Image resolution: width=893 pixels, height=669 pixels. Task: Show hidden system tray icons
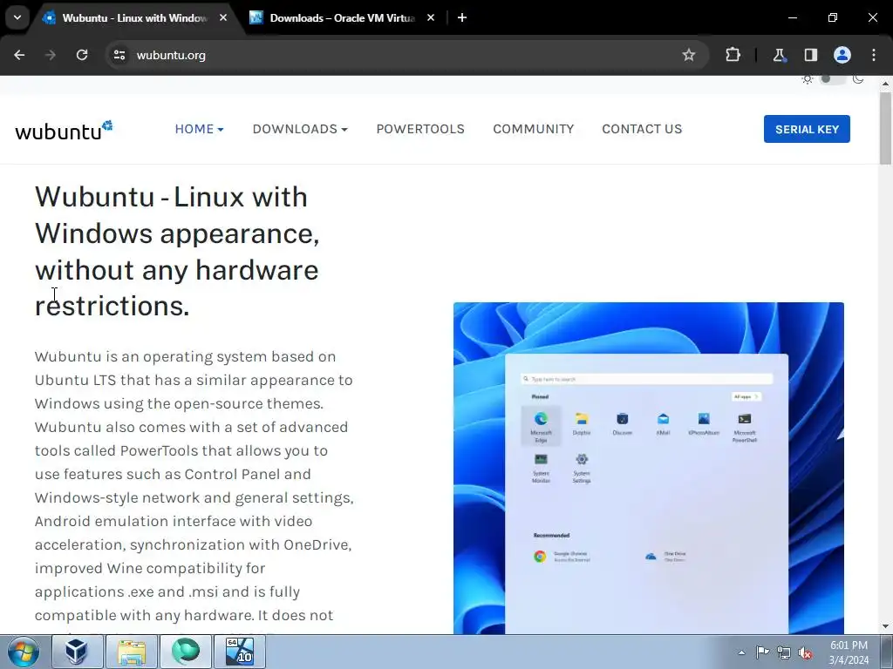coord(741,652)
